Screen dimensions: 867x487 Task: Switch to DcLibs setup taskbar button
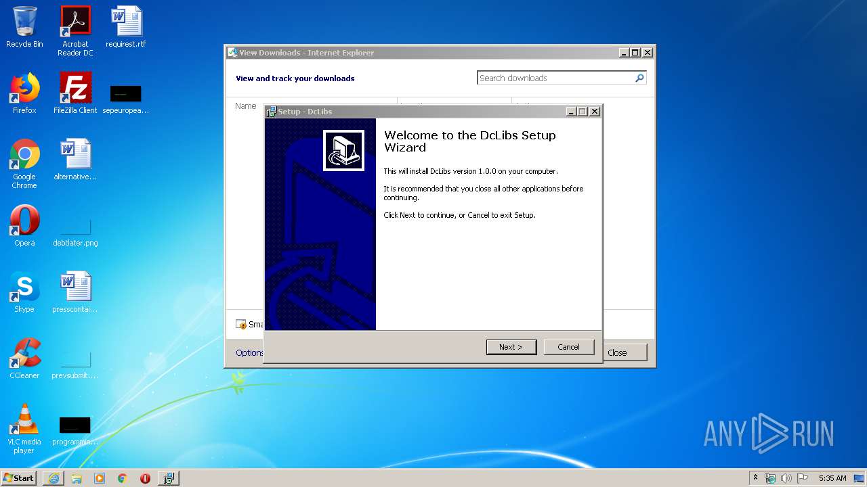[x=169, y=478]
